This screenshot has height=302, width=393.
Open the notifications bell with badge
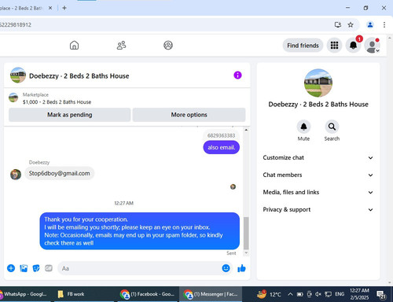click(353, 46)
